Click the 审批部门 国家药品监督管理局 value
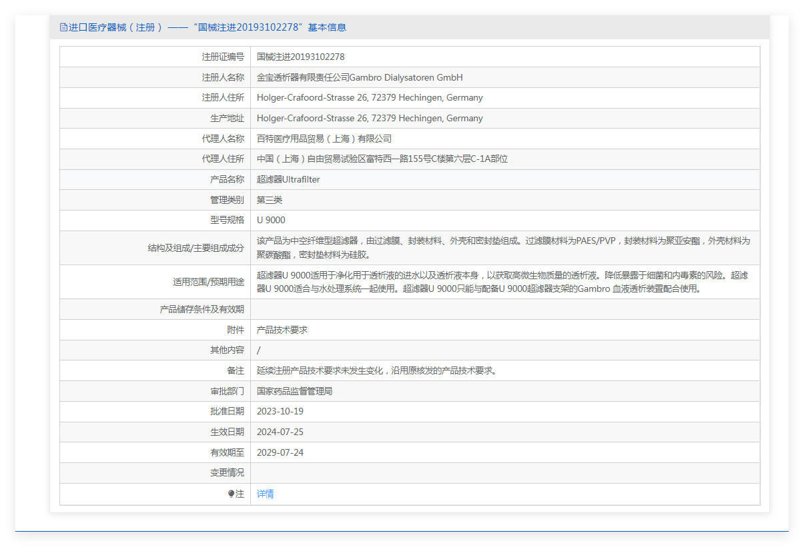The width and height of the screenshot is (804, 547). pyautogui.click(x=294, y=391)
